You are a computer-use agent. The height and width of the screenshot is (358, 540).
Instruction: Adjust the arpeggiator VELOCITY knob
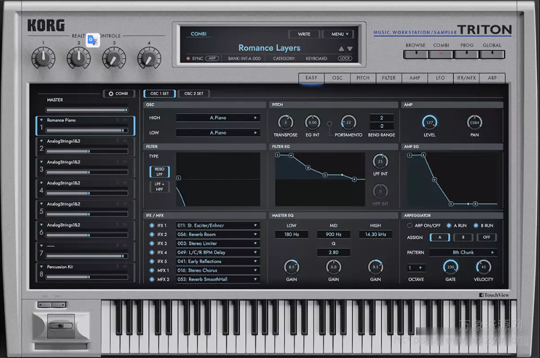pos(483,268)
